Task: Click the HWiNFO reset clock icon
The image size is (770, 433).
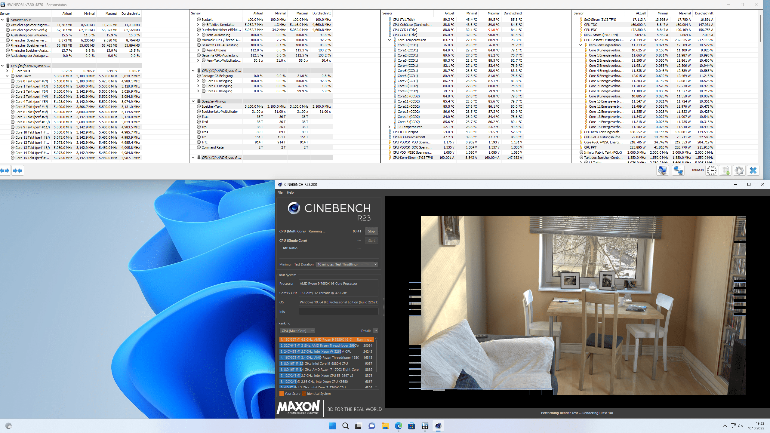Action: point(711,170)
